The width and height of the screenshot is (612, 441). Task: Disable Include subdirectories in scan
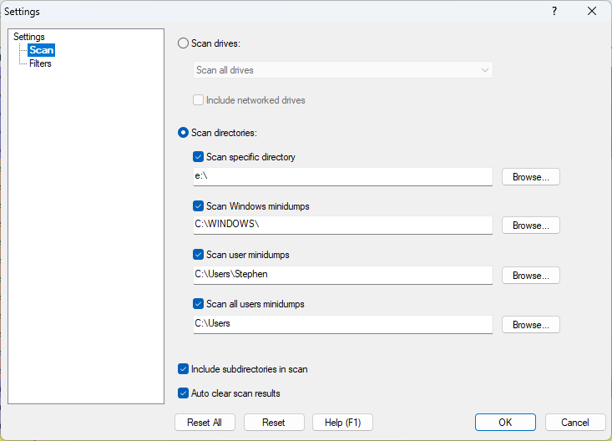(x=183, y=368)
